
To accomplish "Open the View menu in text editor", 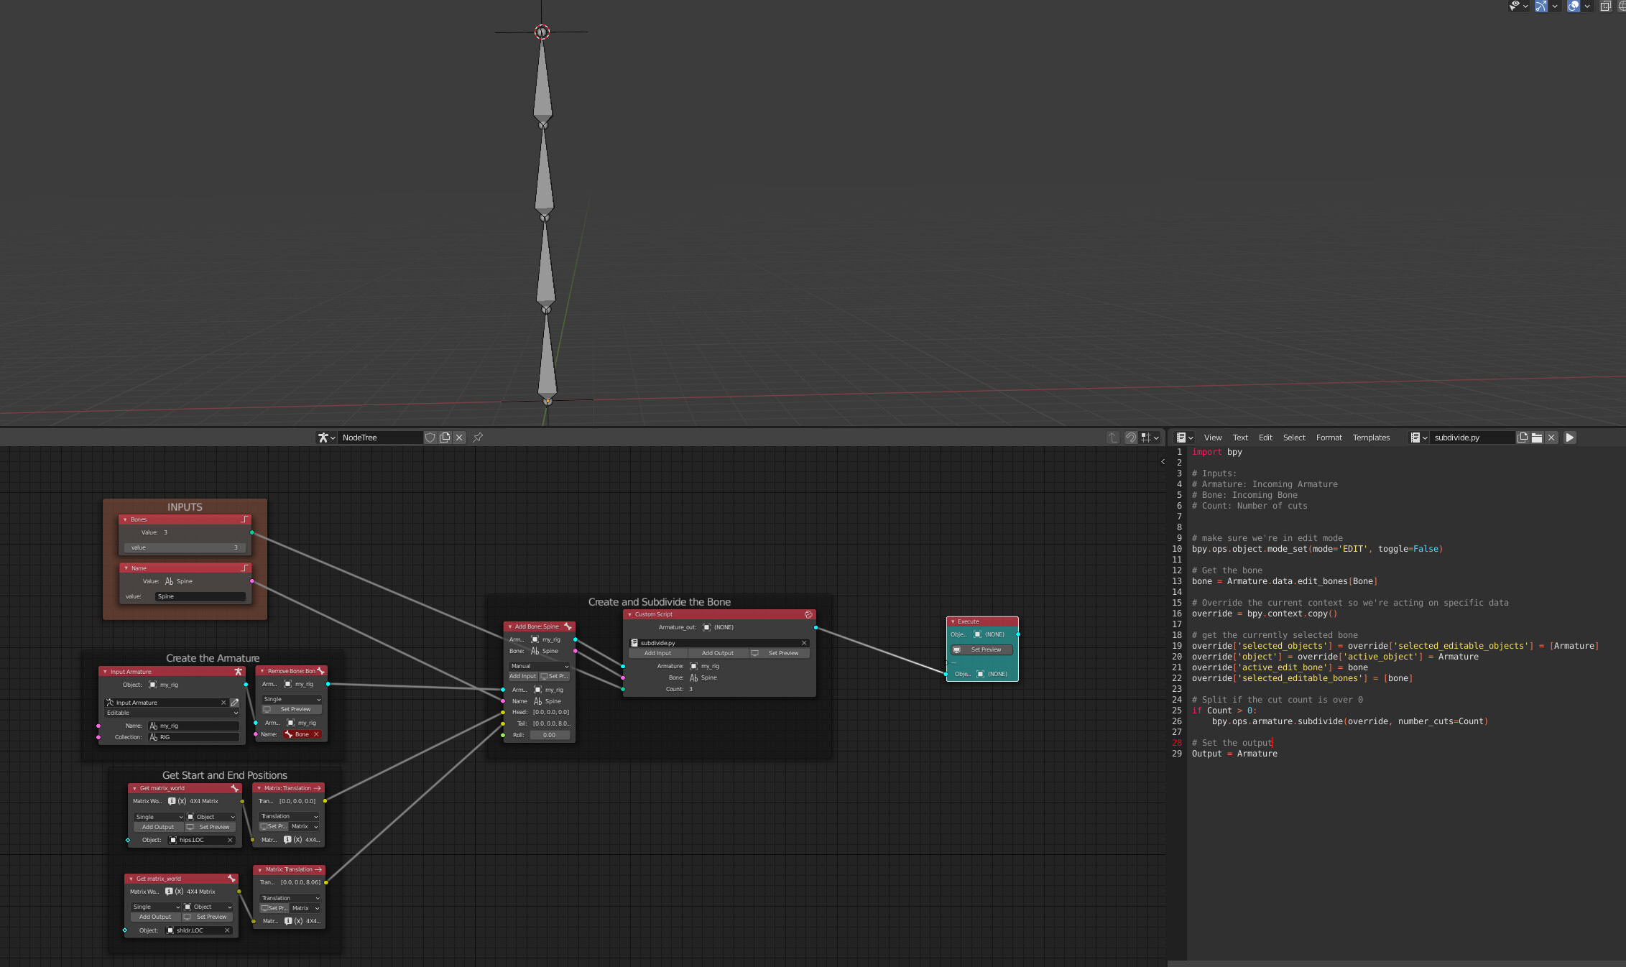I will pos(1213,438).
